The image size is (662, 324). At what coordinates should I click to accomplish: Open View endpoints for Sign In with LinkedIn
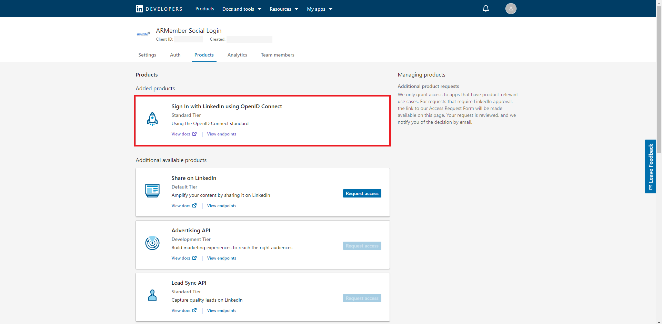[x=221, y=134]
